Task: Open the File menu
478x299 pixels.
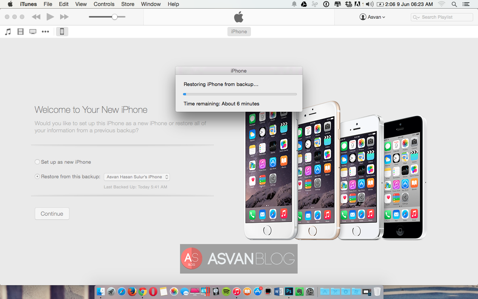Action: tap(48, 4)
